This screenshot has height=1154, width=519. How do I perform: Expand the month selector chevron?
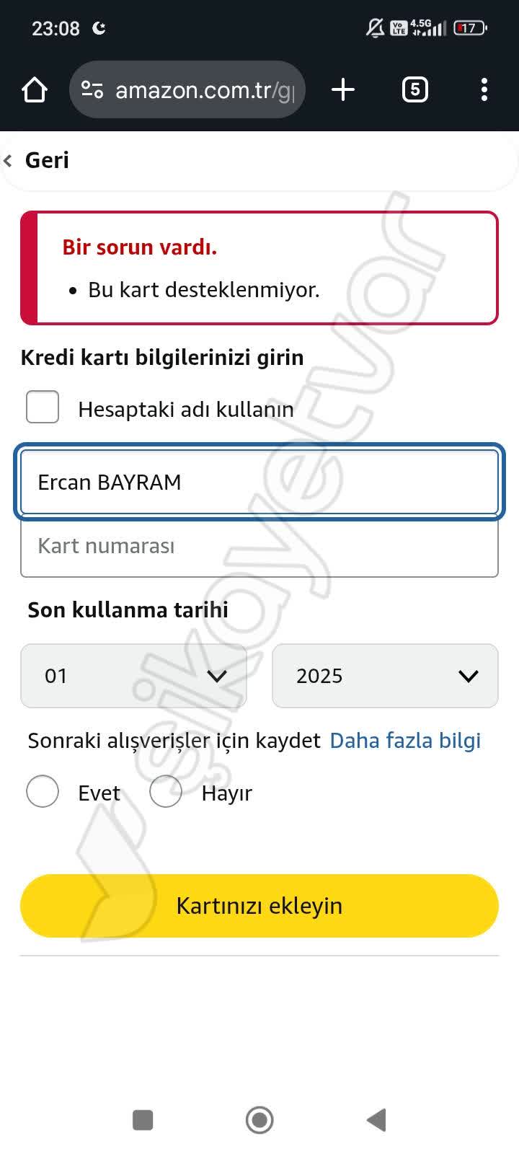click(x=218, y=676)
